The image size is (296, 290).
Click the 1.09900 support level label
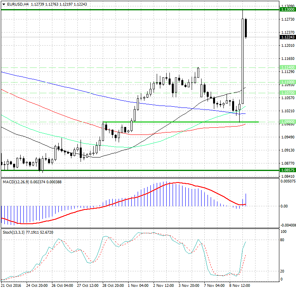click(x=288, y=122)
